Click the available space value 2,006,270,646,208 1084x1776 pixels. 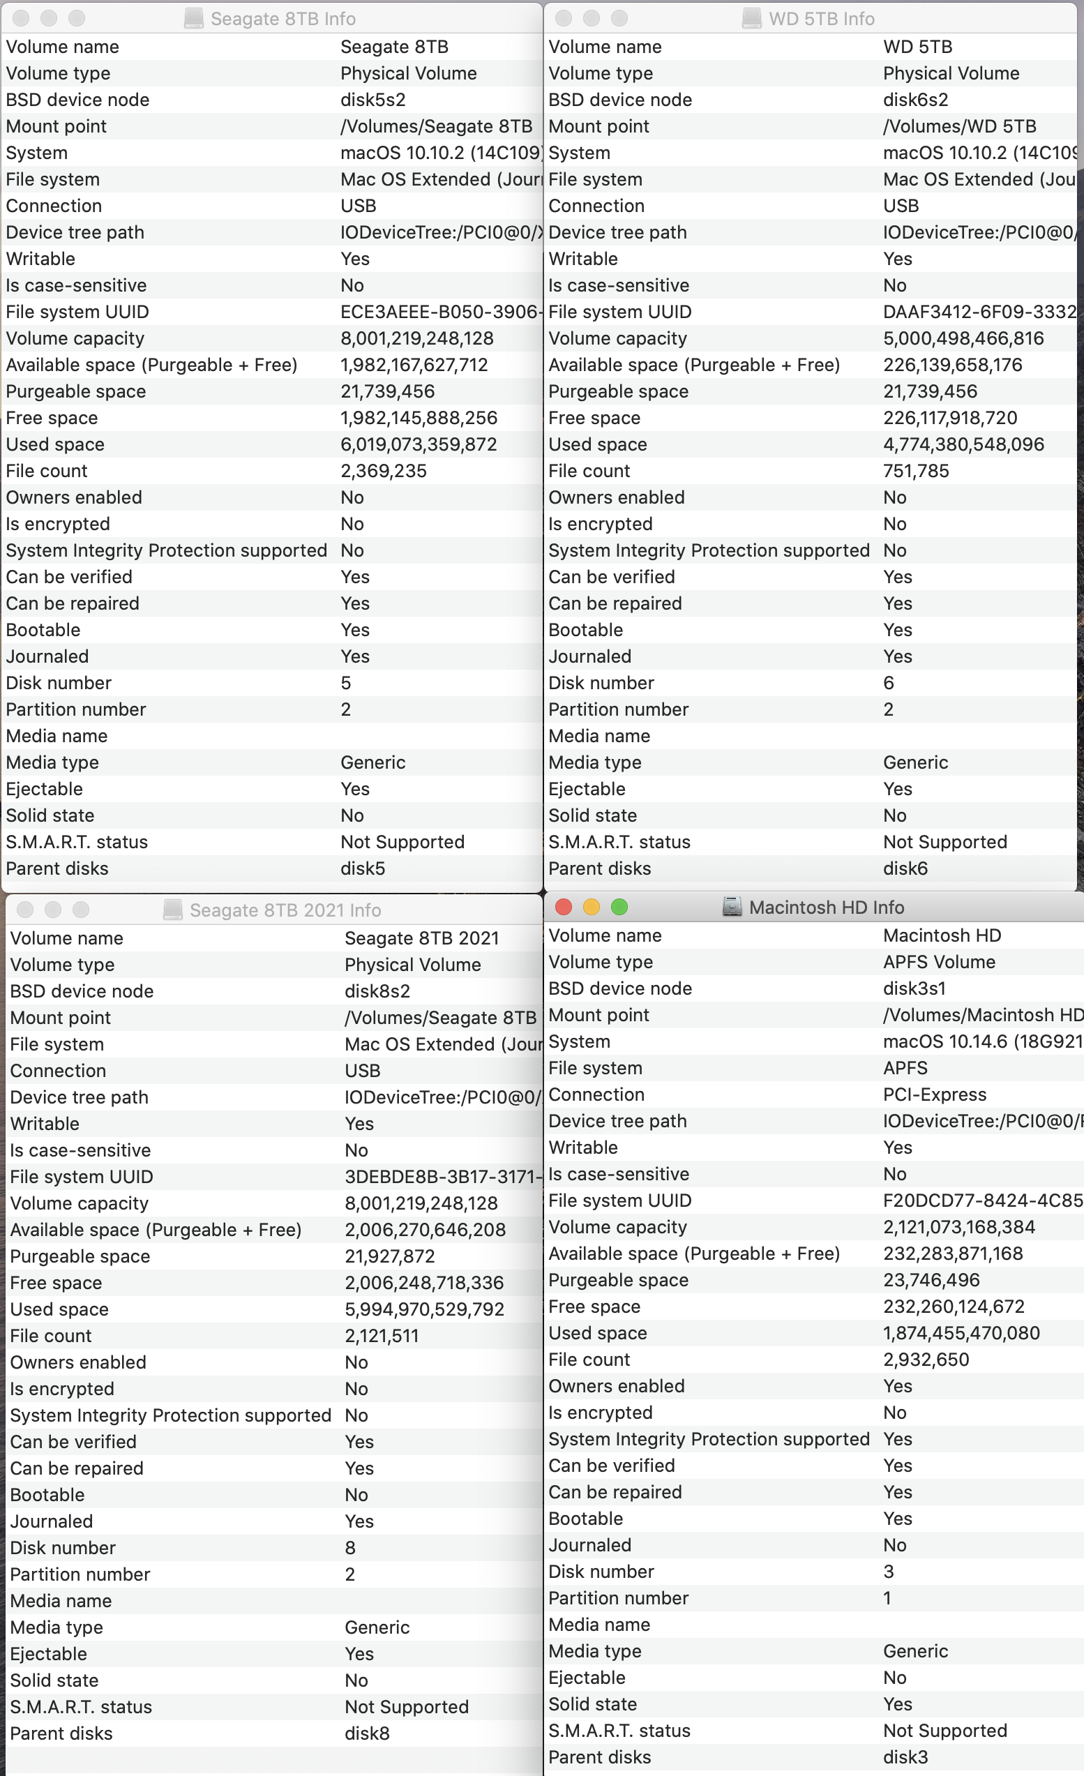pyautogui.click(x=426, y=1230)
